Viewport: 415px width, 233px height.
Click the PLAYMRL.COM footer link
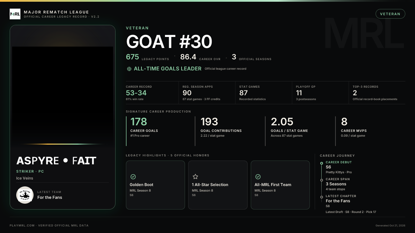22,225
